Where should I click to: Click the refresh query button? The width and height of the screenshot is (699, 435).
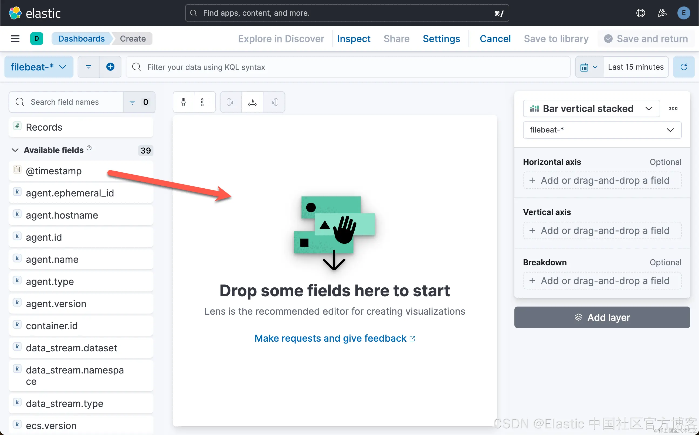click(x=683, y=67)
